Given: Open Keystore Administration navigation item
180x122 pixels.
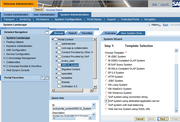Looking at the screenshot, I should point(19,46).
